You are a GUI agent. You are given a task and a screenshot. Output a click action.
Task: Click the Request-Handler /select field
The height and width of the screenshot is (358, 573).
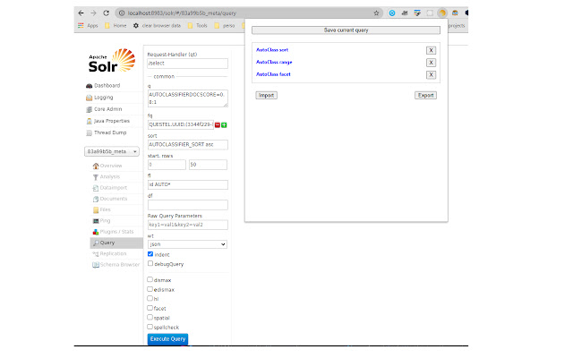coord(187,64)
